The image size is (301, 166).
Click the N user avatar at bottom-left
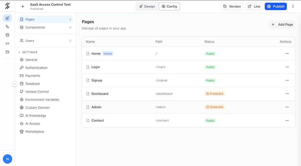7,159
